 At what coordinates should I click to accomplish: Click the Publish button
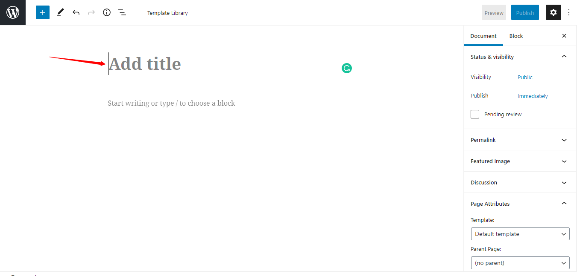point(525,12)
